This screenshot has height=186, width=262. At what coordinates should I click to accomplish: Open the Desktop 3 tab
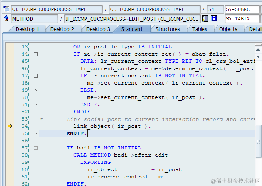pos(98,29)
